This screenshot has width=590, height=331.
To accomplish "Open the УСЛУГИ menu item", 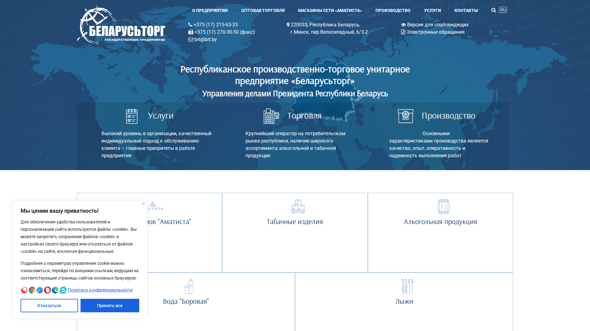I will [432, 10].
